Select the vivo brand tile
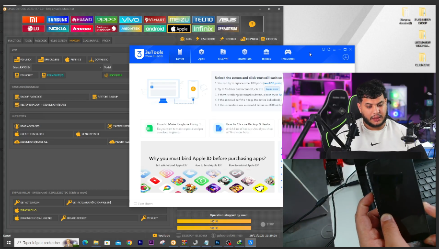 pos(130,20)
